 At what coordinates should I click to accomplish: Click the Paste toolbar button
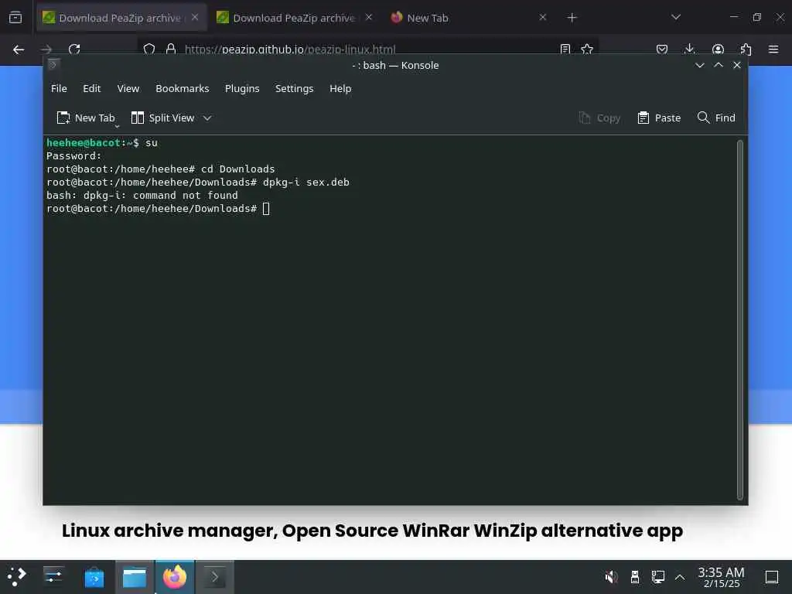[659, 118]
